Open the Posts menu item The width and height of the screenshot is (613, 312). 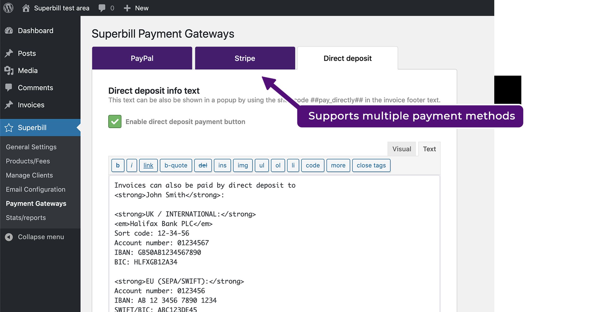click(40, 53)
